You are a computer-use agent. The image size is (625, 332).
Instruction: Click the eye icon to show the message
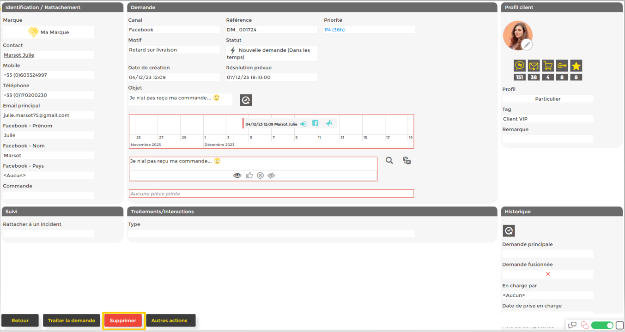237,175
